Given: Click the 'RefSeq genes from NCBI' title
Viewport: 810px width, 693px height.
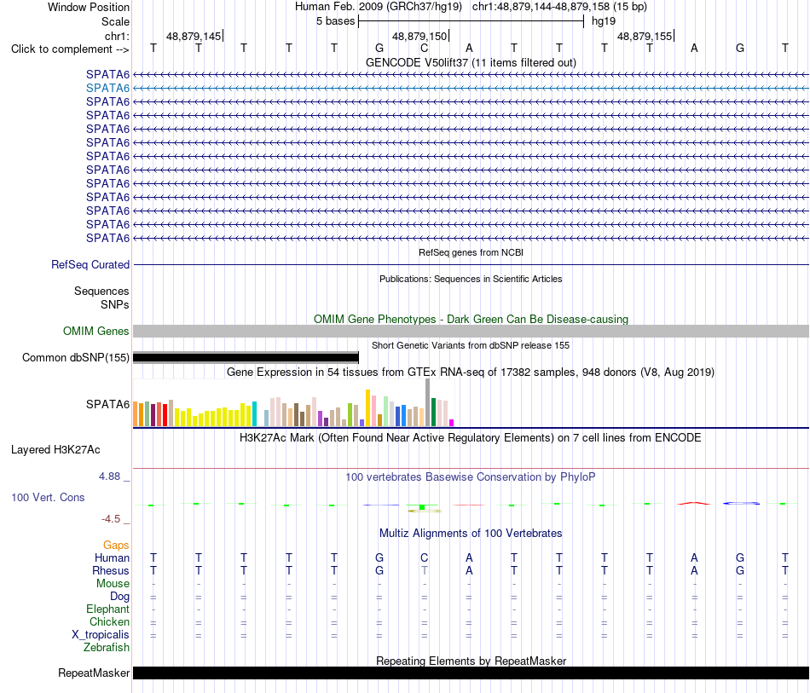Looking at the screenshot, I should pos(471,252).
